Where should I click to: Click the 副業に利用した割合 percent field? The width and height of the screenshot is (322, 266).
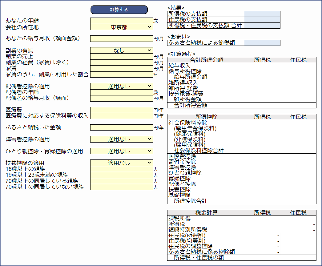coord(122,75)
